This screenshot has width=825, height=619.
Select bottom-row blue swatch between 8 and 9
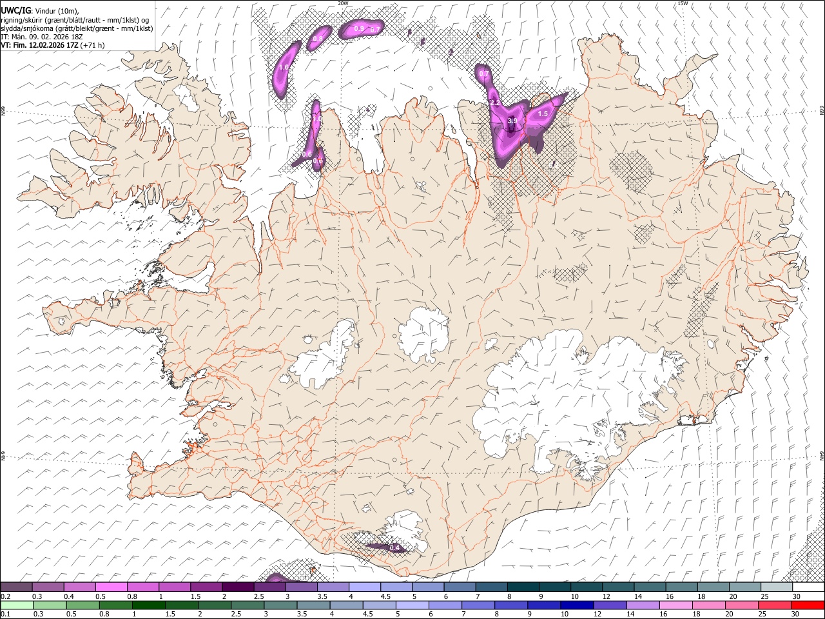pyautogui.click(x=510, y=605)
